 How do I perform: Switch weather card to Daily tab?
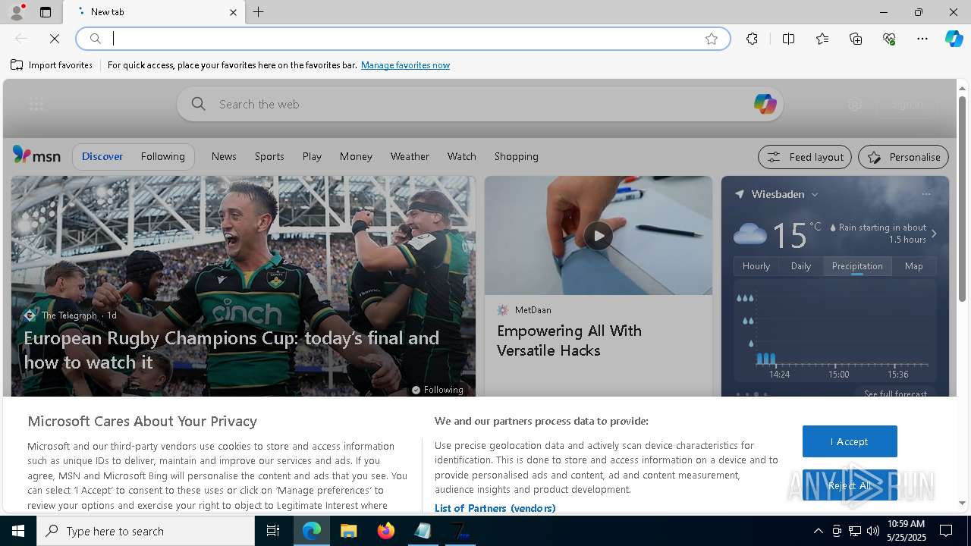pos(801,266)
